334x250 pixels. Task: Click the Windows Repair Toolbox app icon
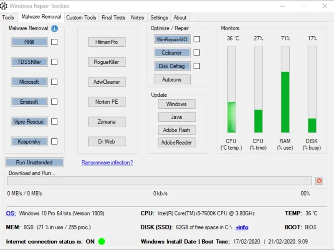click(4, 6)
